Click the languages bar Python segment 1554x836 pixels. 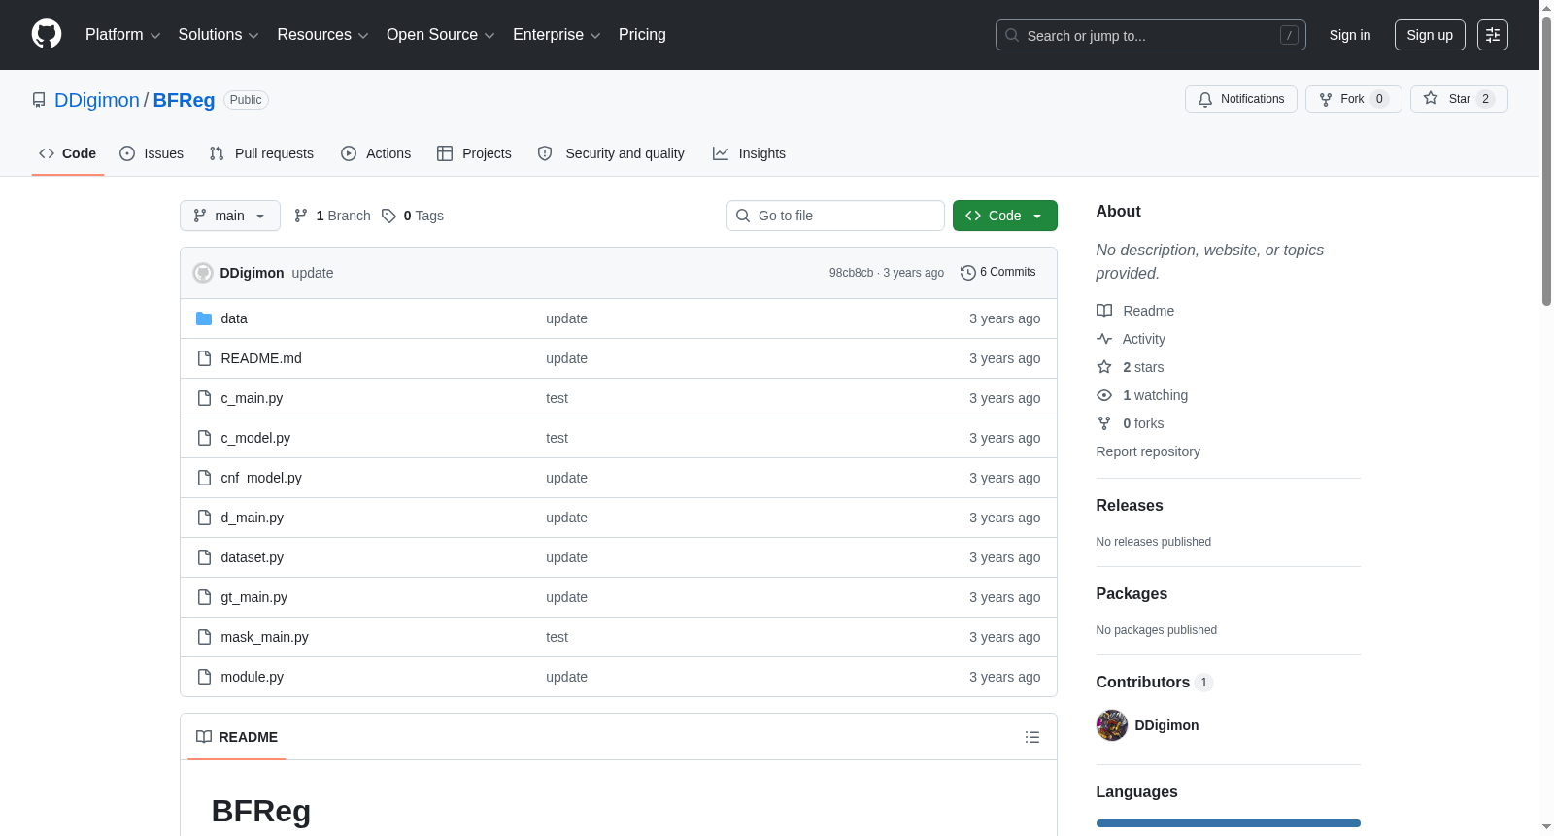click(x=1229, y=823)
